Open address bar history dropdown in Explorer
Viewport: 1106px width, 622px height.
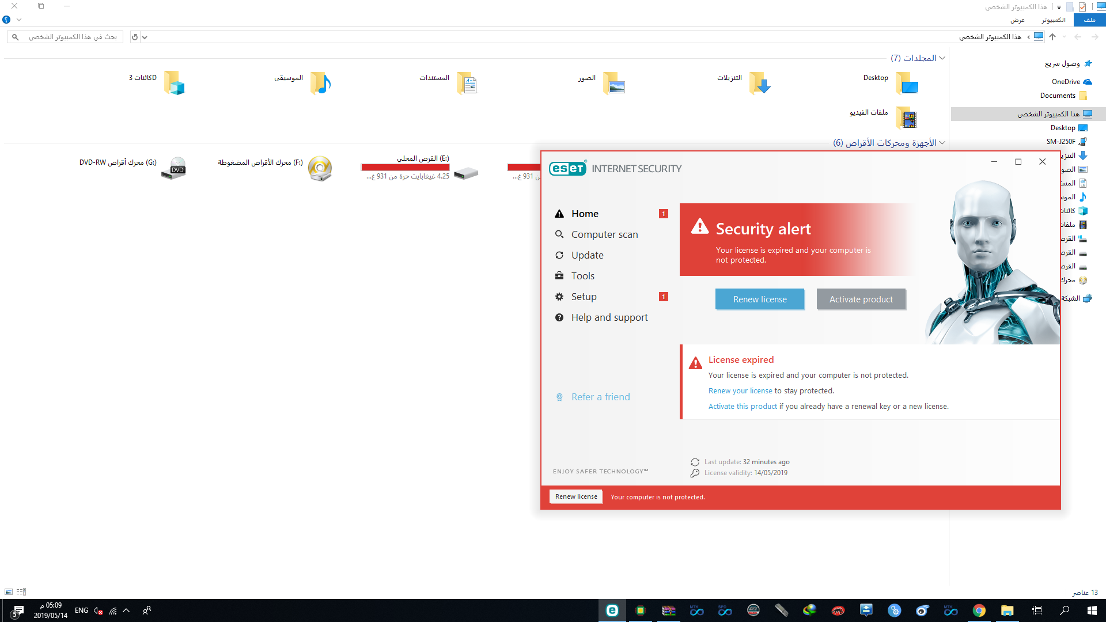point(145,37)
